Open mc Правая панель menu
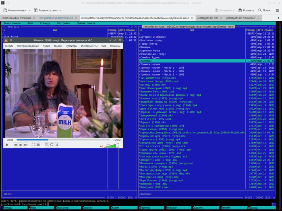The image size is (282, 211). point(86,23)
